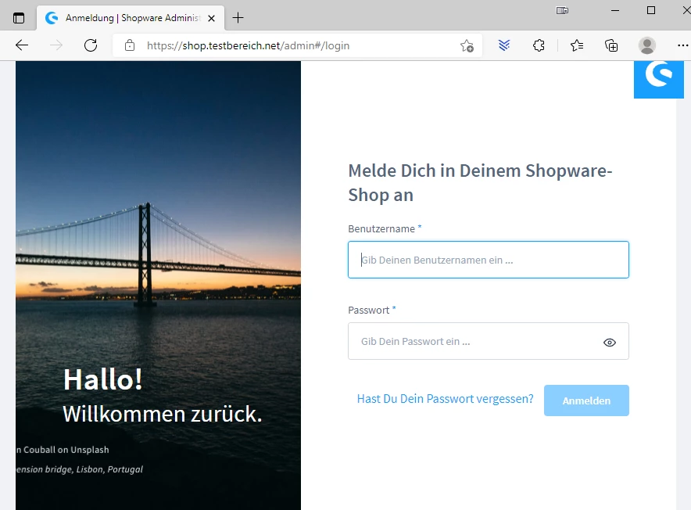691x510 pixels.
Task: Close the Shopware Administration tab
Action: pyautogui.click(x=211, y=17)
